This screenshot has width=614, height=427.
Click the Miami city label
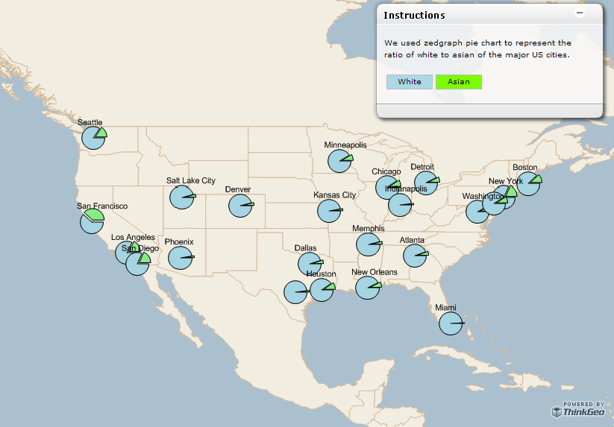(x=445, y=308)
